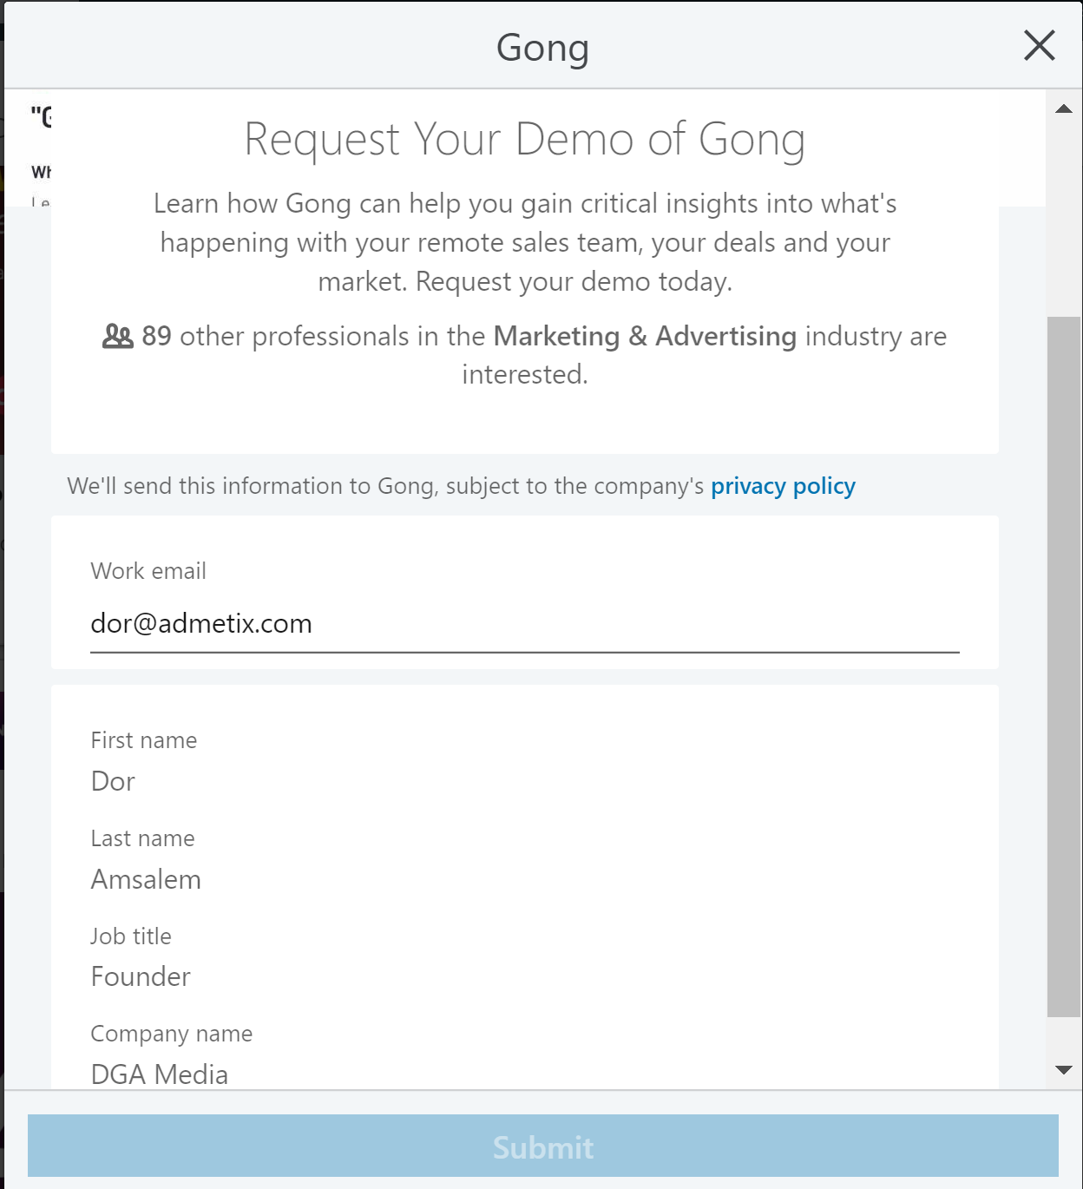Click the Last name value Amsalem
The height and width of the screenshot is (1189, 1083).
coord(146,879)
